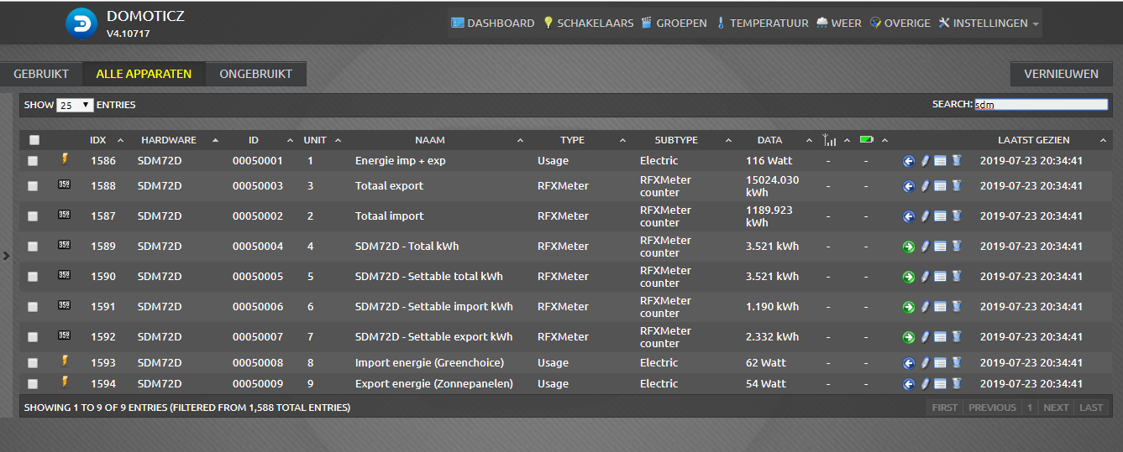Show log for SDM72D - Settable export kWh
Image resolution: width=1123 pixels, height=452 pixels.
940,337
